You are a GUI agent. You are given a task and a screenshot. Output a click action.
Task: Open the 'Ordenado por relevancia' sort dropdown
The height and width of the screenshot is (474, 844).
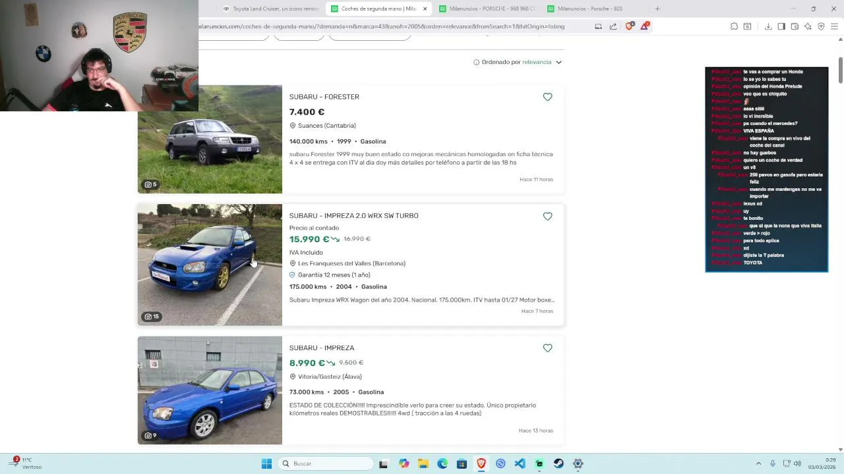tap(518, 62)
